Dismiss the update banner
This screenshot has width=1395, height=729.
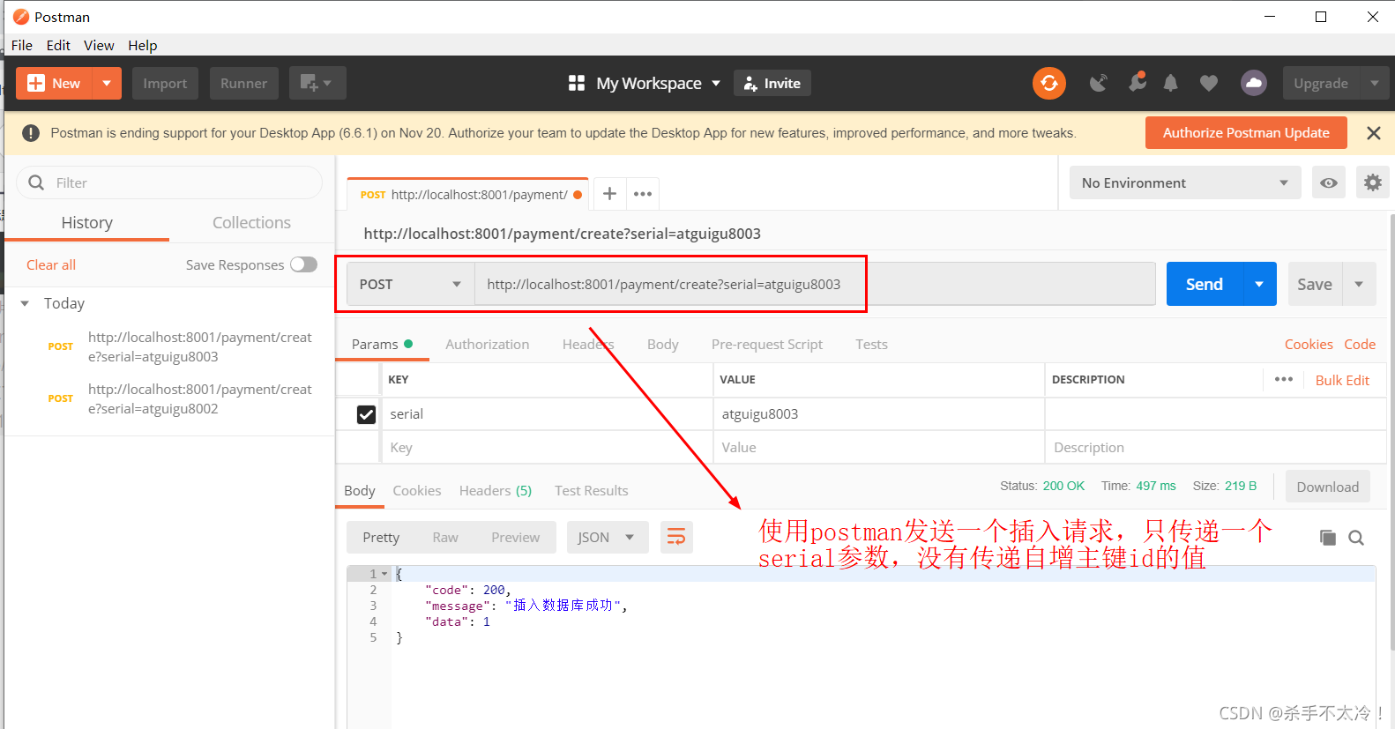tap(1373, 133)
